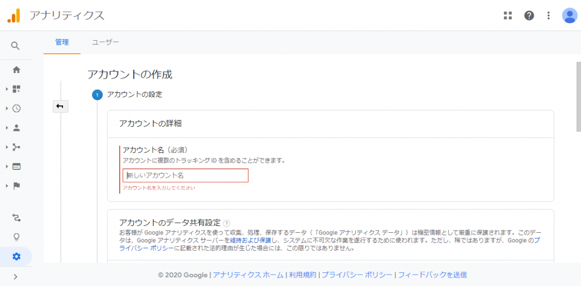581x286 pixels.
Task: Open the Realtime clock icon
Action: (x=16, y=108)
